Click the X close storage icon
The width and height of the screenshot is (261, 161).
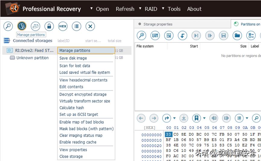90,26
